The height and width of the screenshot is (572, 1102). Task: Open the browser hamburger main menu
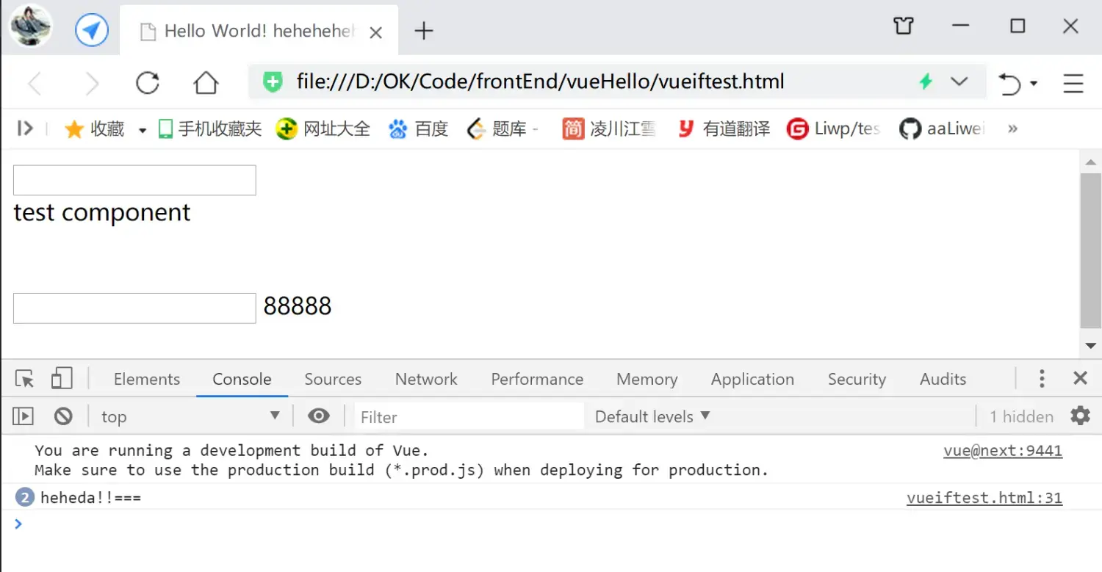point(1073,83)
